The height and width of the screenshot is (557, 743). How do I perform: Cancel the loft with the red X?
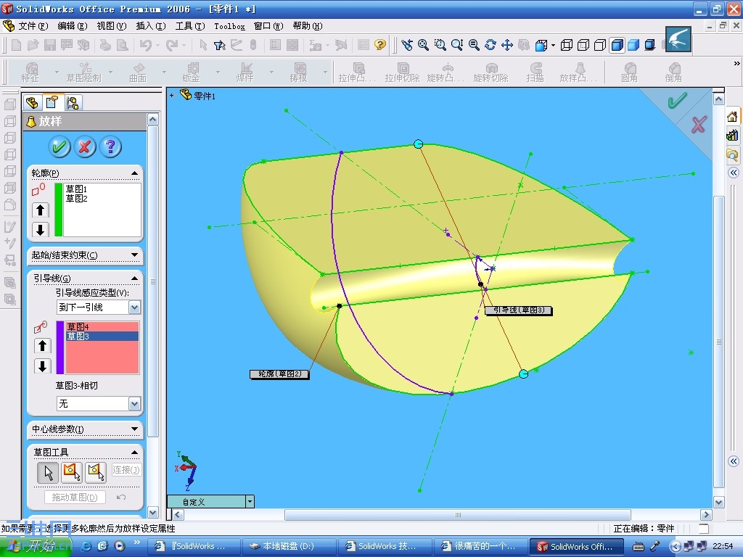[85, 147]
